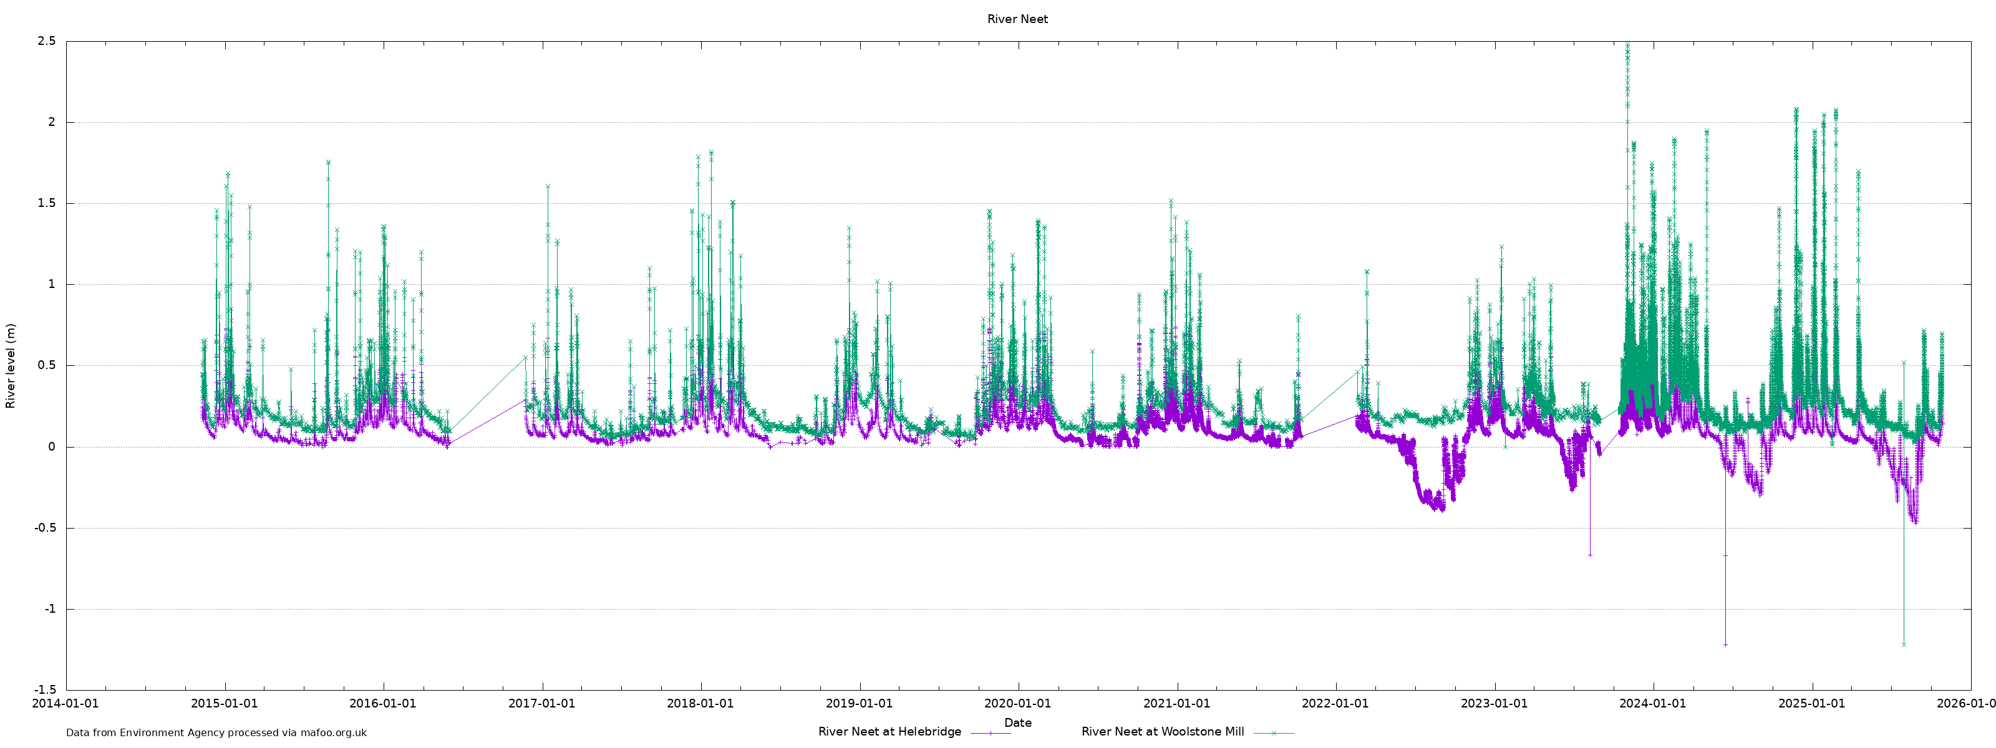Click the 0 y-axis tick label
1996x748 pixels.
coord(52,447)
